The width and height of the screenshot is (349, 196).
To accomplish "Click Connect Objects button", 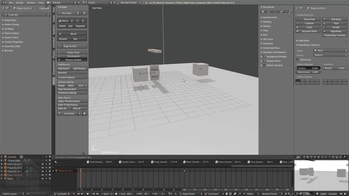I will tap(72, 77).
